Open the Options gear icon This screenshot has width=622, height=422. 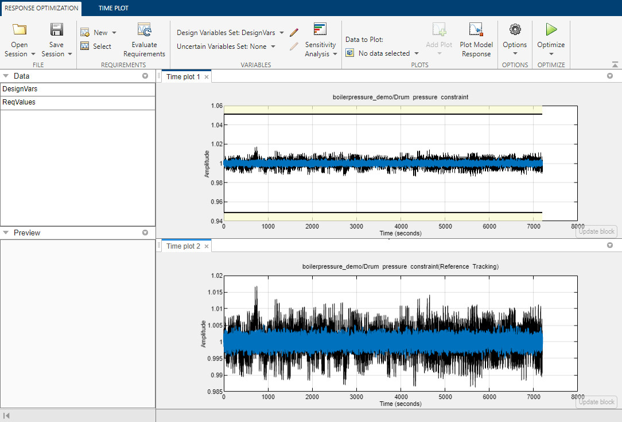(515, 30)
